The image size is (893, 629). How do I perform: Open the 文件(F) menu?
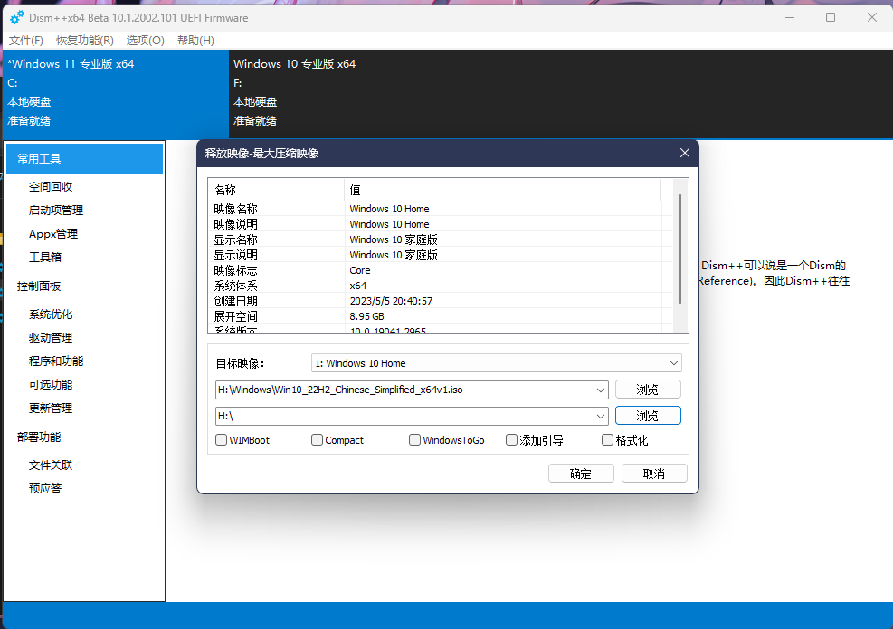click(26, 41)
